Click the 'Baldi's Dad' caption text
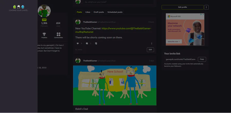 (x=82, y=109)
